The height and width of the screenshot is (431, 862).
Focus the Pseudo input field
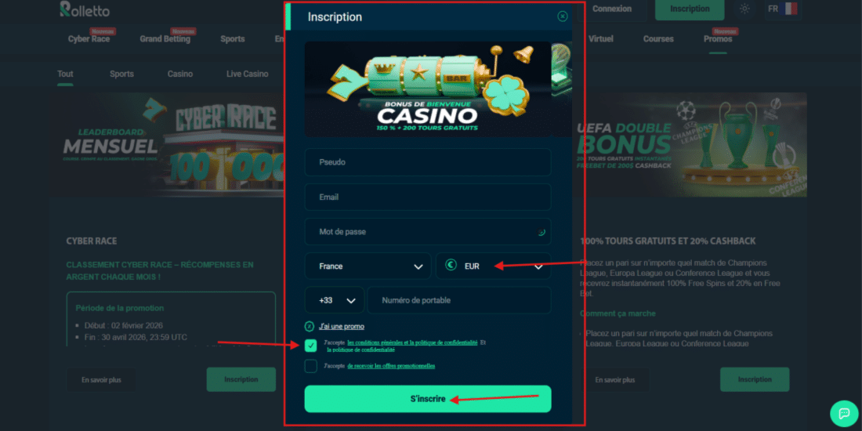(428, 162)
